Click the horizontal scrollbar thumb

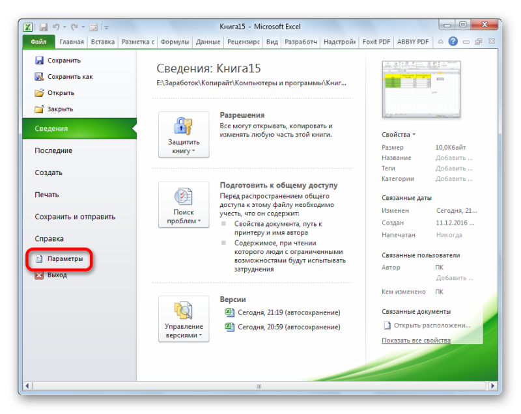(259, 386)
